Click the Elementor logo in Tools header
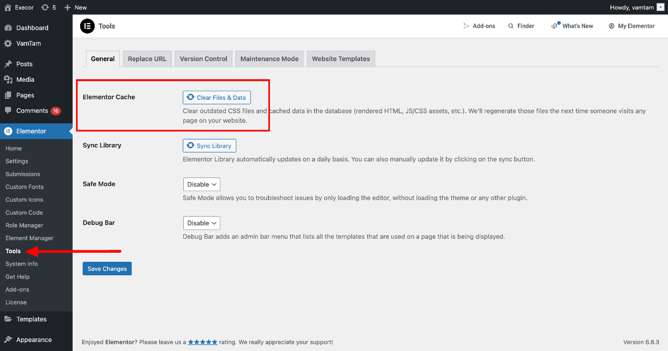 (x=87, y=26)
